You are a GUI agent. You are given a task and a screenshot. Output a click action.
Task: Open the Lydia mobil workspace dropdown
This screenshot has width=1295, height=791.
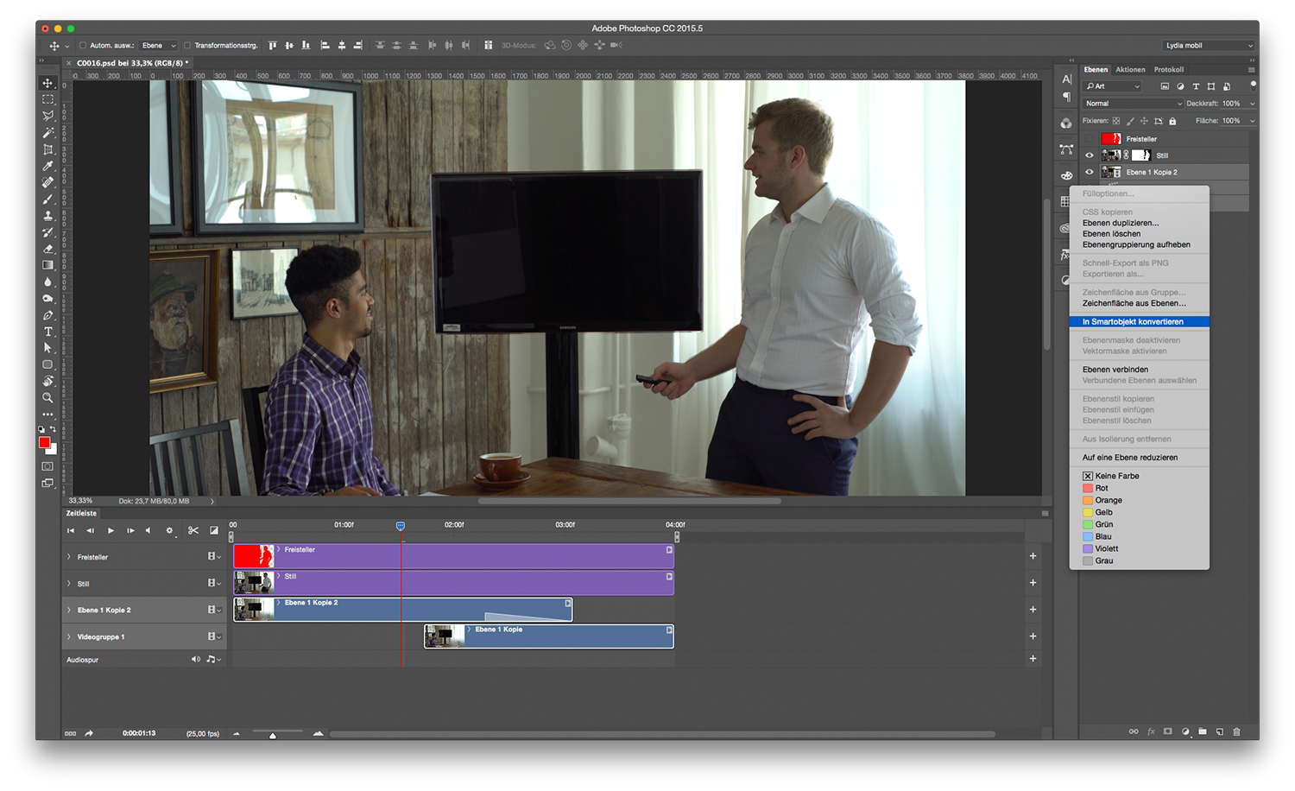[x=1208, y=46]
